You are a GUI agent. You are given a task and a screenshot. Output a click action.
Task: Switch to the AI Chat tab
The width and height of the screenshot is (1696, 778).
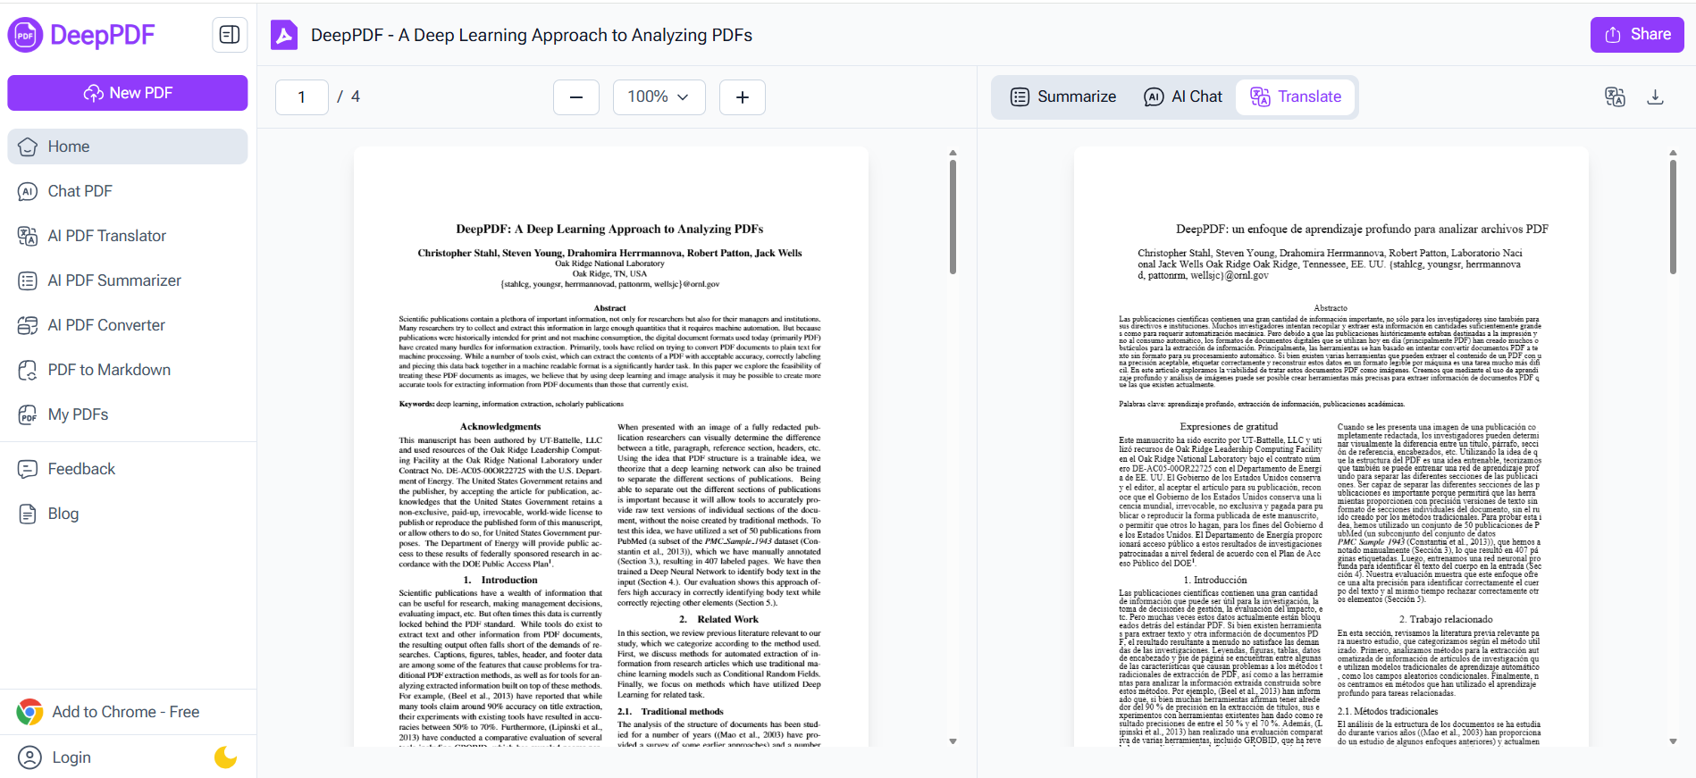pos(1183,96)
